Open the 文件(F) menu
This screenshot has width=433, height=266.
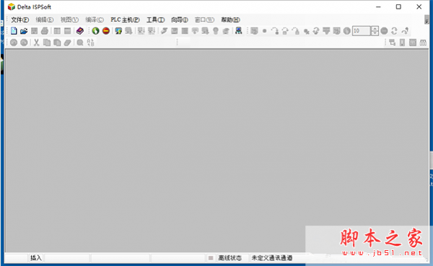point(20,20)
